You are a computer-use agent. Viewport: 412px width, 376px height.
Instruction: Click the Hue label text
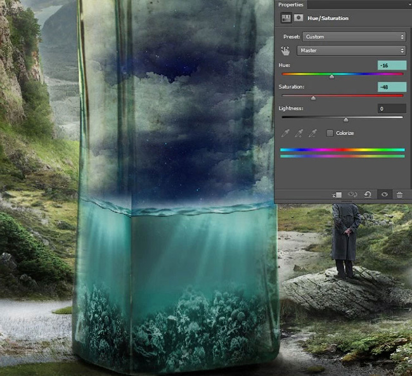pos(285,65)
